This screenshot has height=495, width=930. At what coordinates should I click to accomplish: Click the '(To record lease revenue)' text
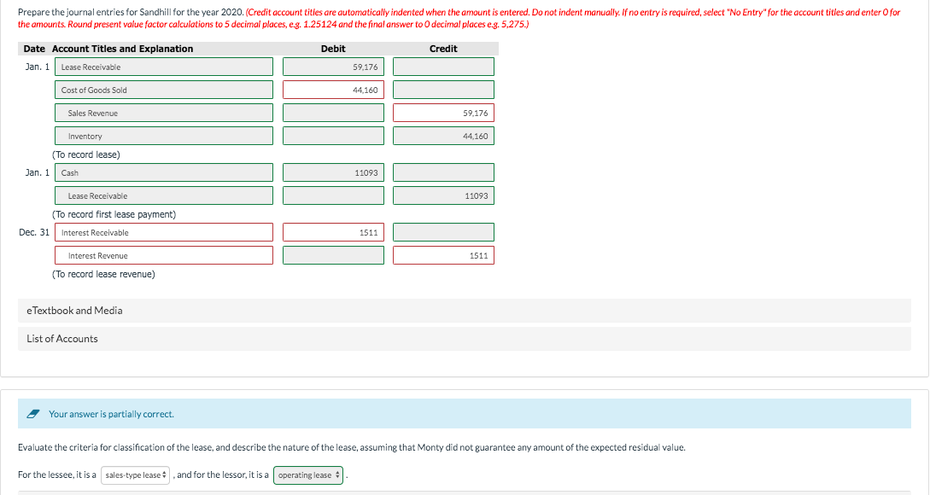[104, 275]
